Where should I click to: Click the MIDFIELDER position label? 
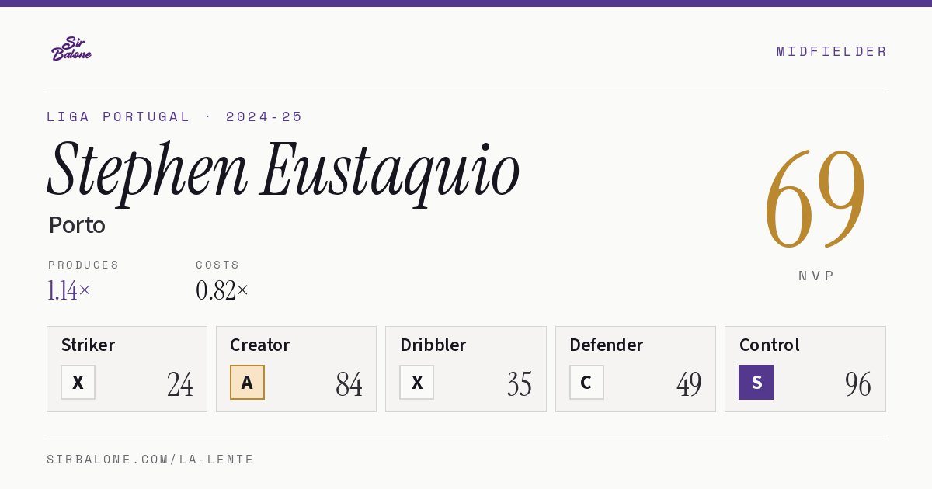831,51
